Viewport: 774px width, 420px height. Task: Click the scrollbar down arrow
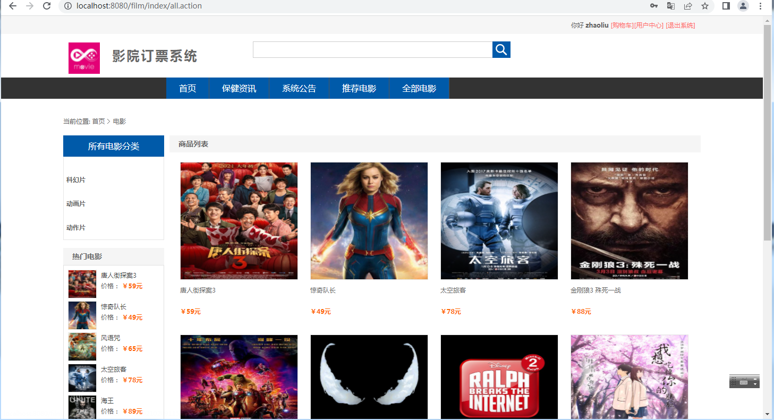coord(767,414)
